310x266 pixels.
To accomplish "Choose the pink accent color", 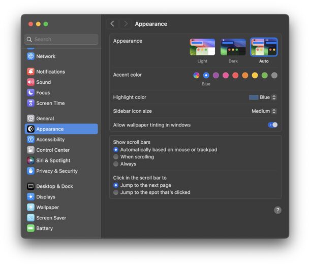I will 225,75.
